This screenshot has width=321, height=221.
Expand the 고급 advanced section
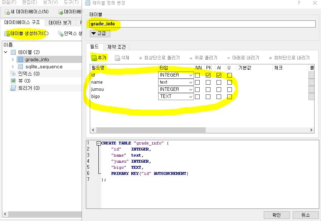tap(100, 33)
